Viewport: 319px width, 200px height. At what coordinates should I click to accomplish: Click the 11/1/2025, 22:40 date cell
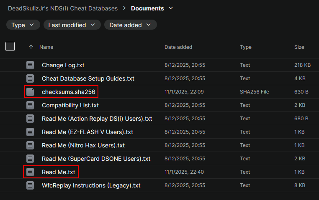click(184, 172)
